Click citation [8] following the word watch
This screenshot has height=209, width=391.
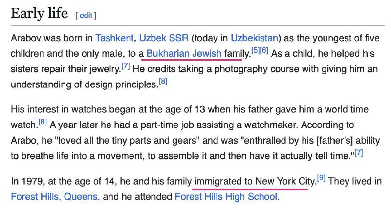pyautogui.click(x=43, y=122)
